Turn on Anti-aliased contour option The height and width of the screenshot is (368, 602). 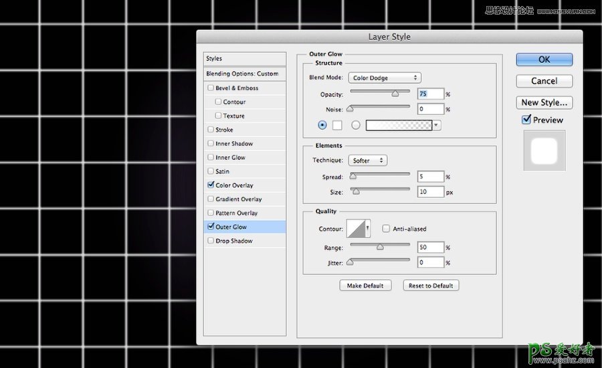[x=386, y=229]
